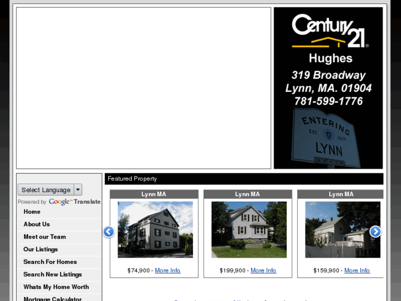Click the Century 21 logo
Image resolution: width=401 pixels, height=301 pixels.
tap(330, 31)
